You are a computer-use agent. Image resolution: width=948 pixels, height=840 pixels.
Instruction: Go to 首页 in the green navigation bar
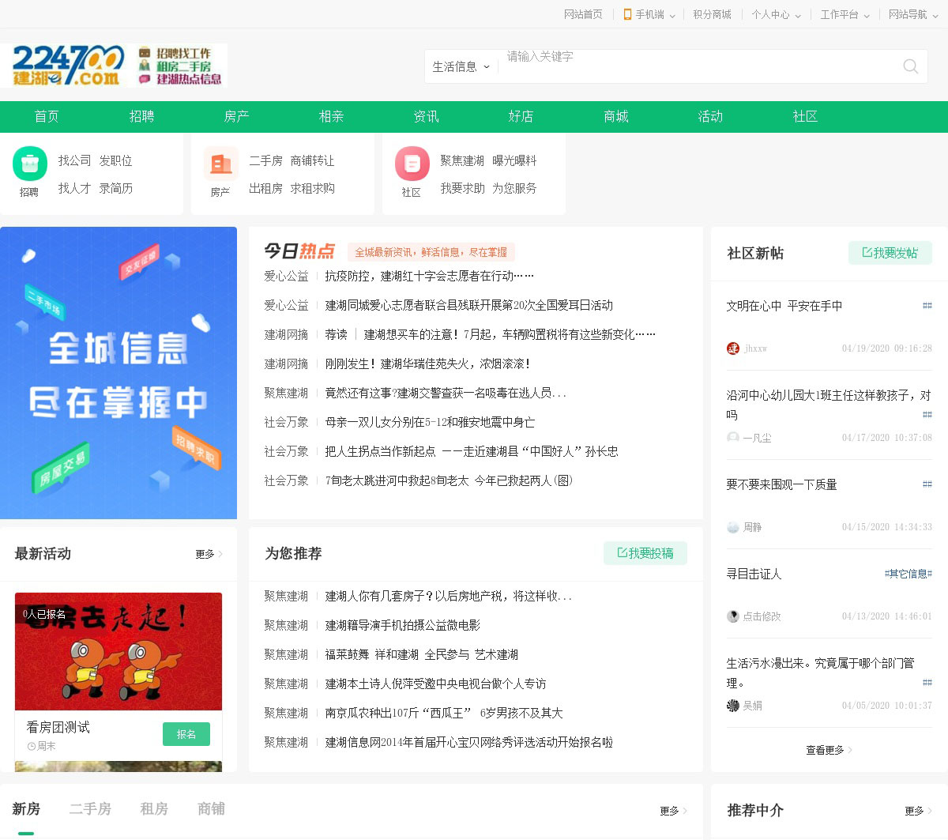[x=47, y=116]
